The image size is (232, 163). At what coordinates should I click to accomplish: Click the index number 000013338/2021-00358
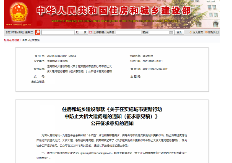pyautogui.click(x=61, y=56)
